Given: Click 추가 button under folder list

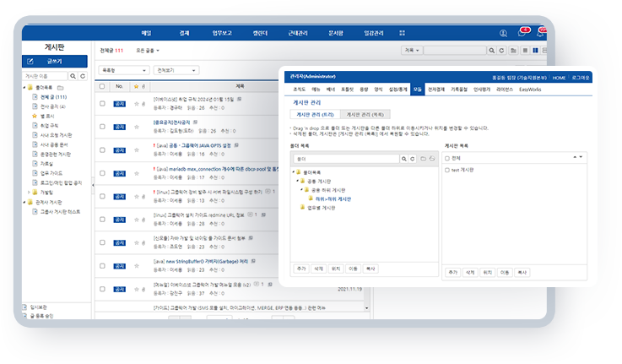Looking at the screenshot, I should click(301, 269).
